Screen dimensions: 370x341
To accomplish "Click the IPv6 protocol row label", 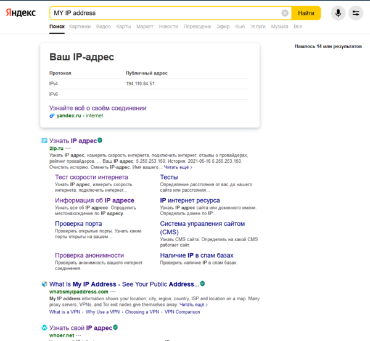I will (x=53, y=94).
